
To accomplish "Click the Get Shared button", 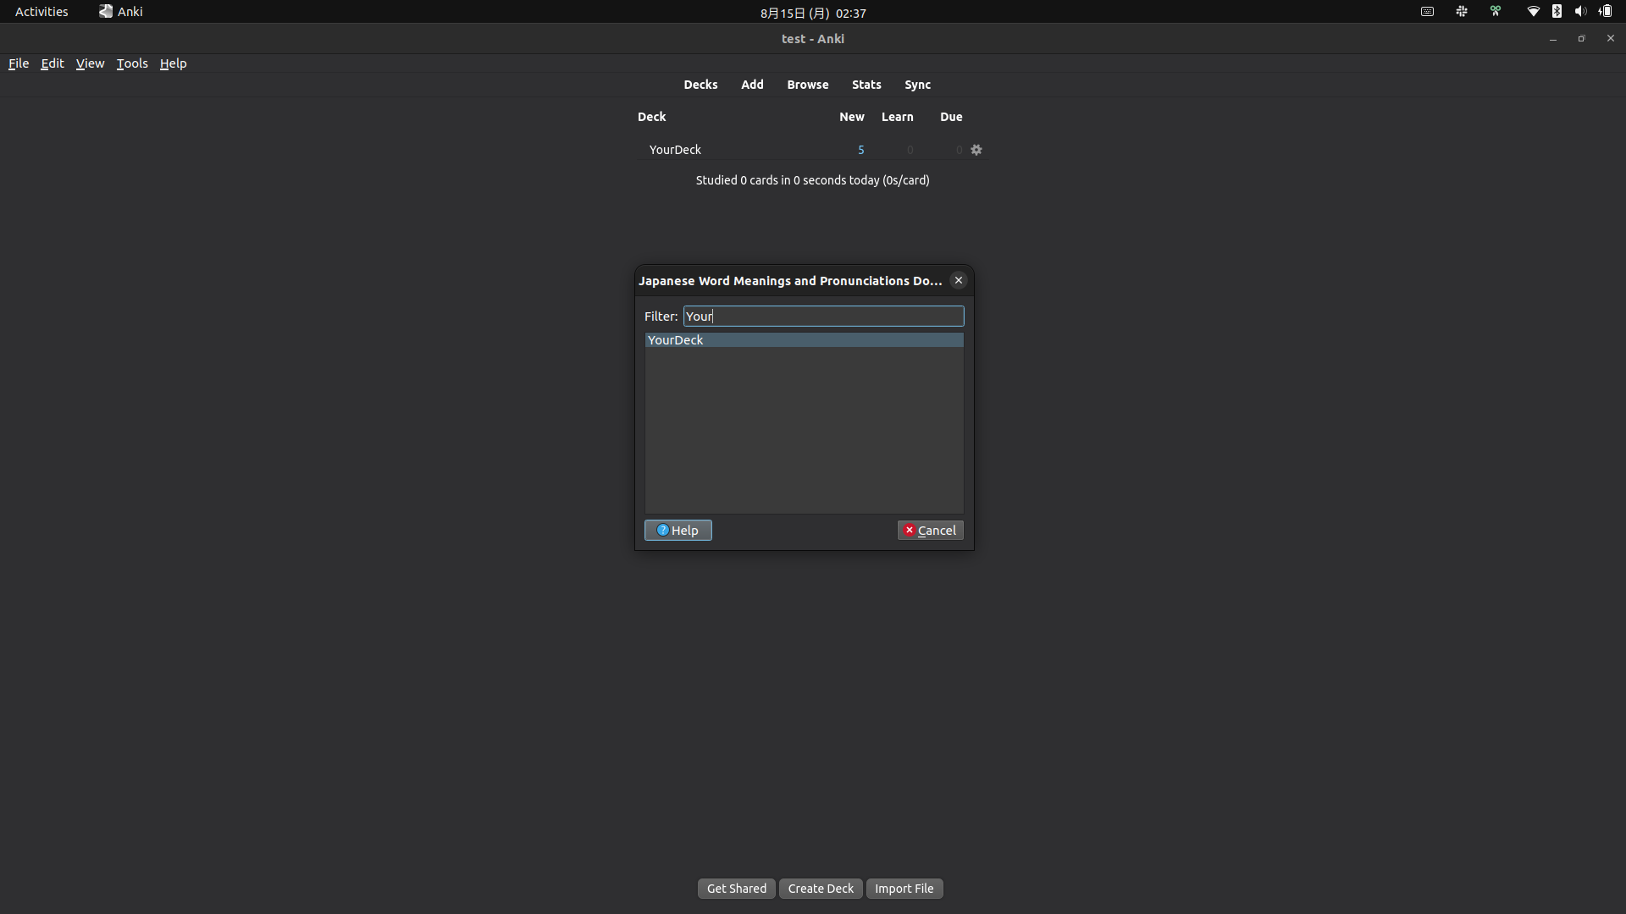I will point(736,889).
